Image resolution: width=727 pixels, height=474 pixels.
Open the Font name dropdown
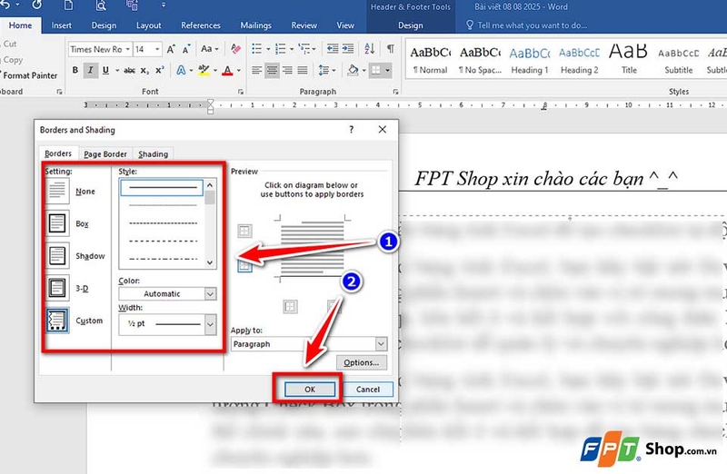(127, 49)
